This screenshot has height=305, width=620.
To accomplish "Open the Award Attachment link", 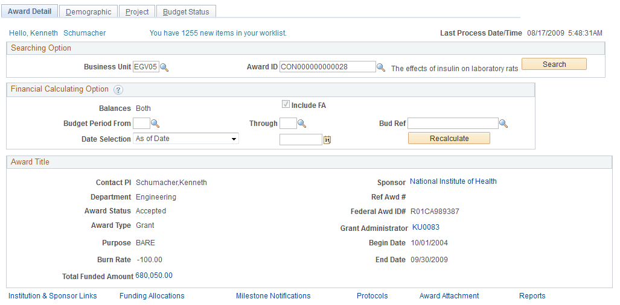I will tap(449, 296).
